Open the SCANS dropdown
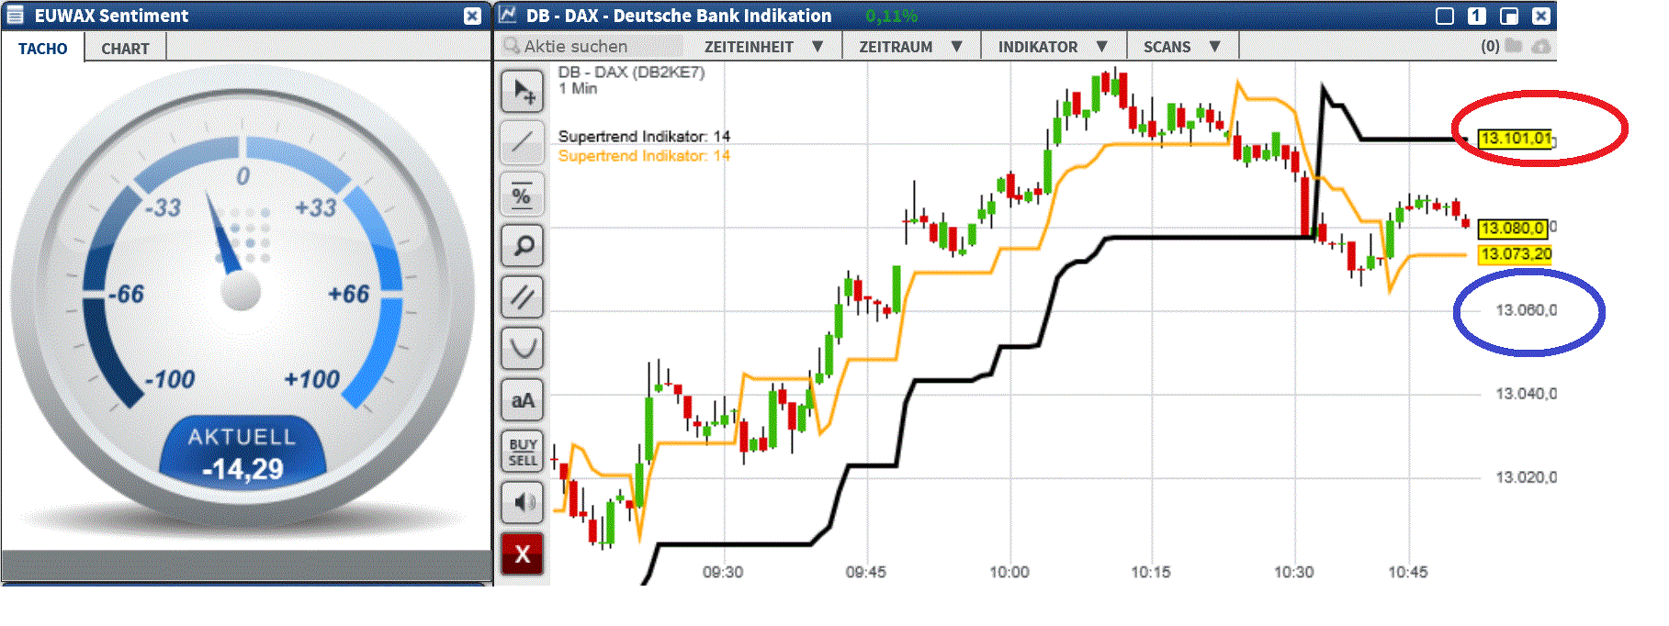The width and height of the screenshot is (1669, 626). coord(1181,47)
